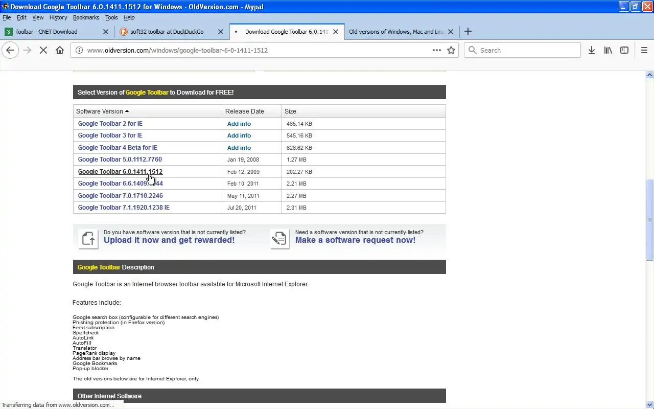Open the home page icon
The height and width of the screenshot is (409, 654).
[60, 50]
